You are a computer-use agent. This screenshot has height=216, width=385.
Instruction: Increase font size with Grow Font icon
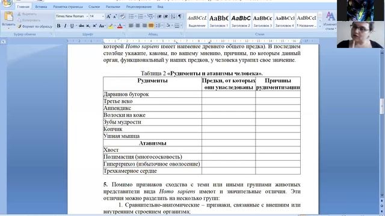pyautogui.click(x=108, y=16)
